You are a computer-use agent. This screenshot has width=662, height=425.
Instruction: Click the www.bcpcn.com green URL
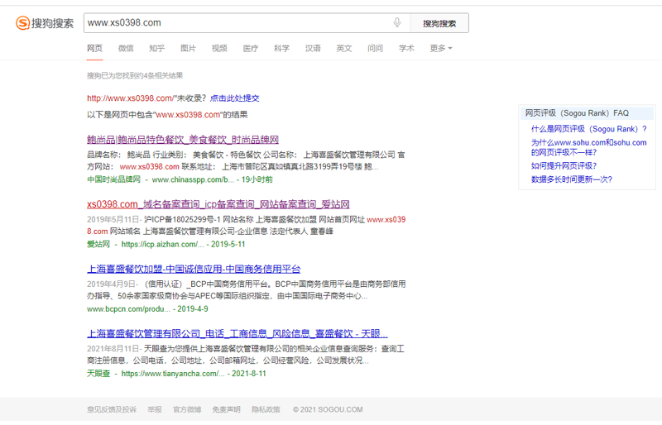[128, 309]
